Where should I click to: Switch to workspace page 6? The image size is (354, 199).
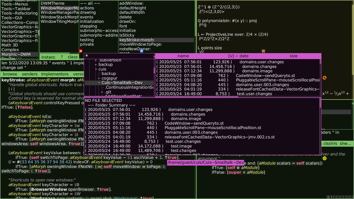pos(345,197)
